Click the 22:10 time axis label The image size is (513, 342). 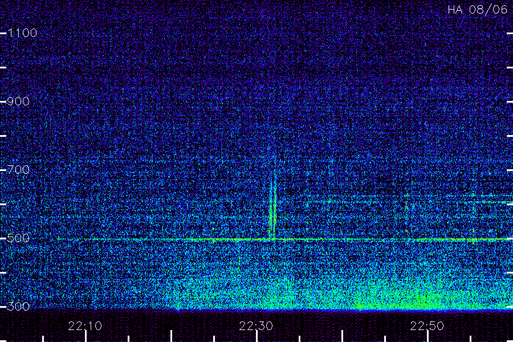(x=85, y=326)
